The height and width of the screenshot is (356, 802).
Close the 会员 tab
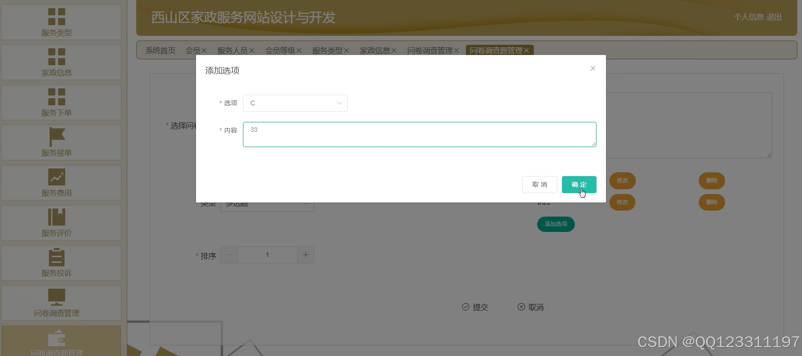tap(204, 51)
